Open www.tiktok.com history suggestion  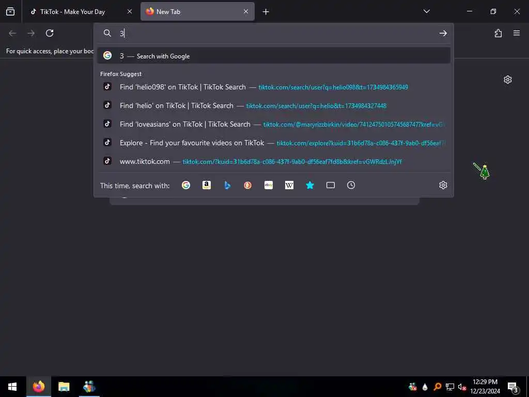click(274, 161)
